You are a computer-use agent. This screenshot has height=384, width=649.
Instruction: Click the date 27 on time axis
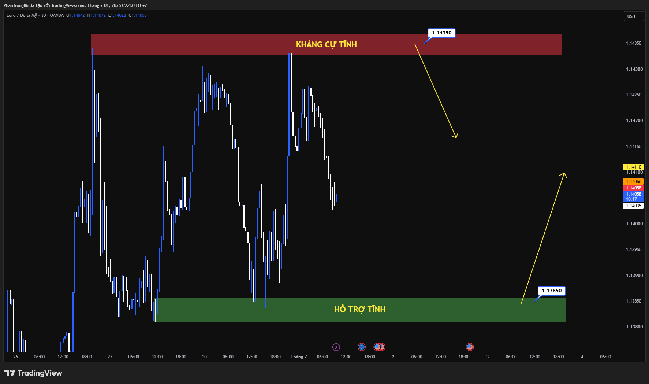pyautogui.click(x=110, y=357)
